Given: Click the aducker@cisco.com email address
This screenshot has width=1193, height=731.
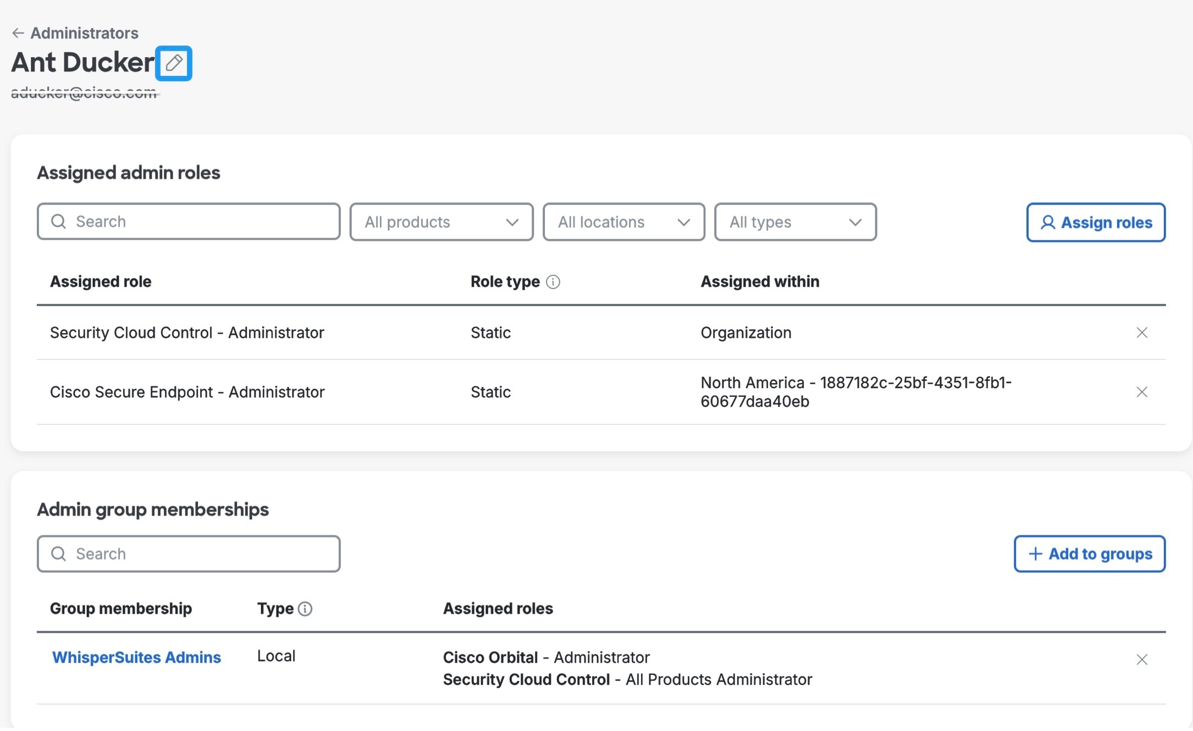Looking at the screenshot, I should point(85,93).
